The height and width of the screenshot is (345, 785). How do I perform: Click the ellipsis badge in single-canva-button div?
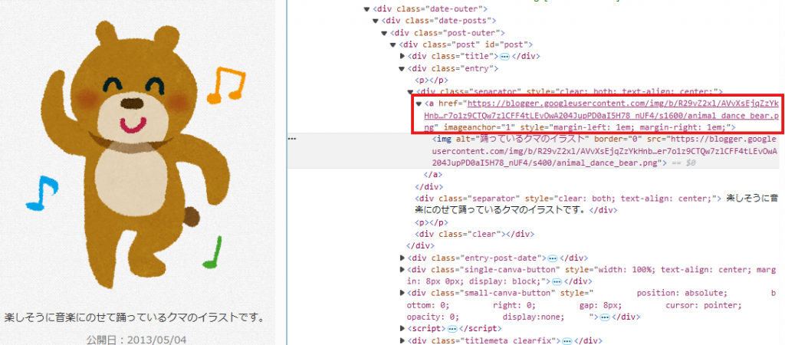(557, 282)
